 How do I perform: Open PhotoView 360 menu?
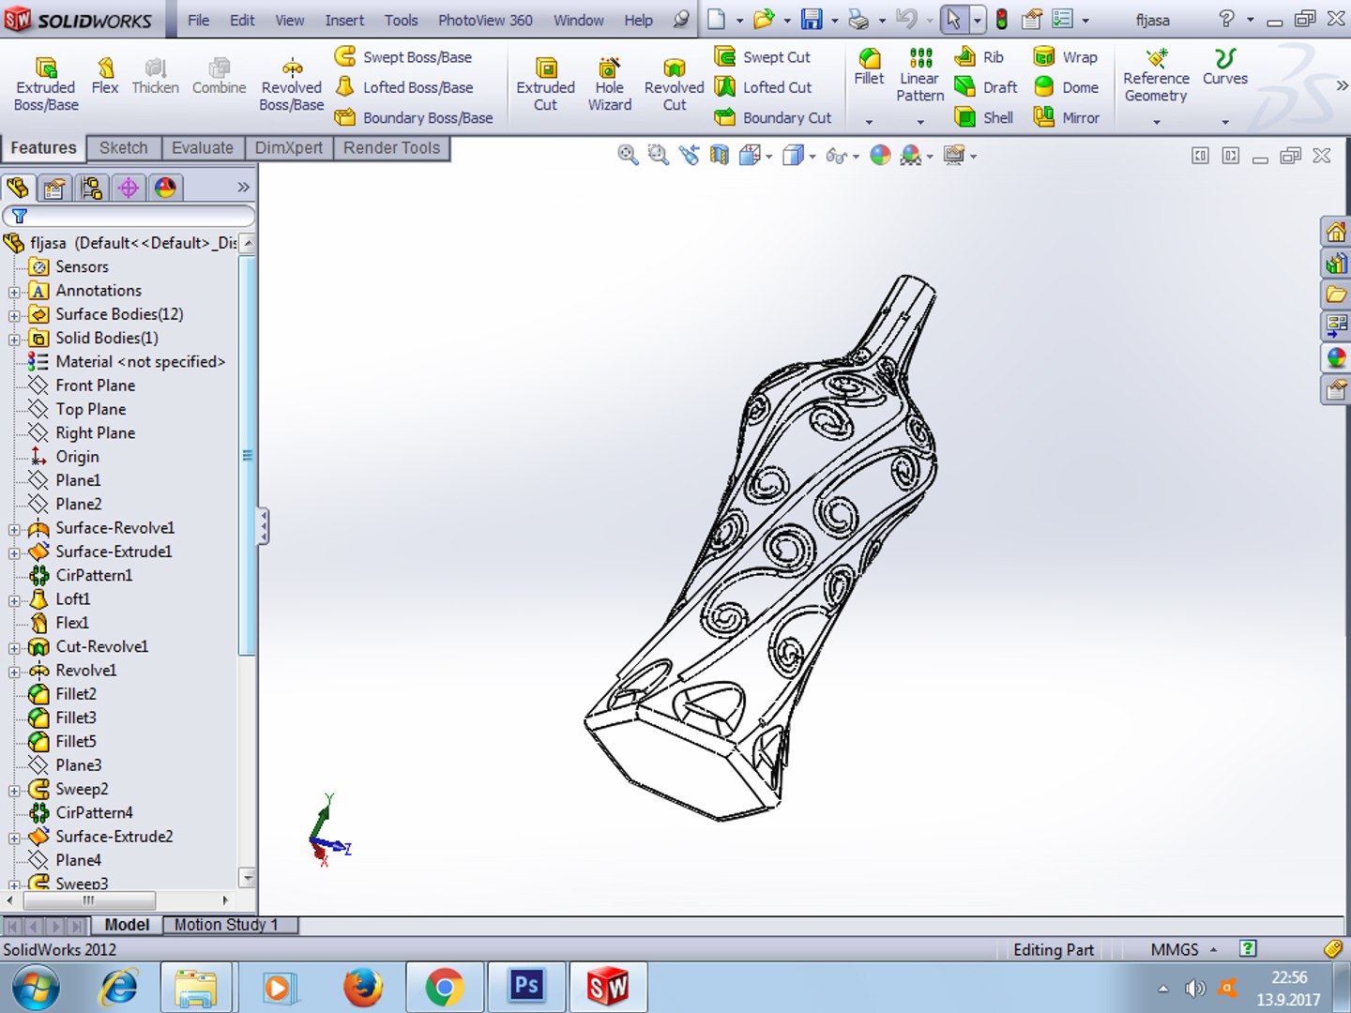coord(485,20)
